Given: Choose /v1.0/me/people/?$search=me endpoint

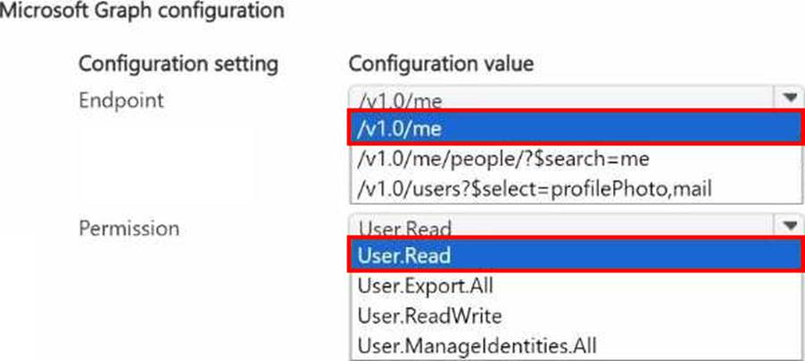Looking at the screenshot, I should click(x=503, y=159).
